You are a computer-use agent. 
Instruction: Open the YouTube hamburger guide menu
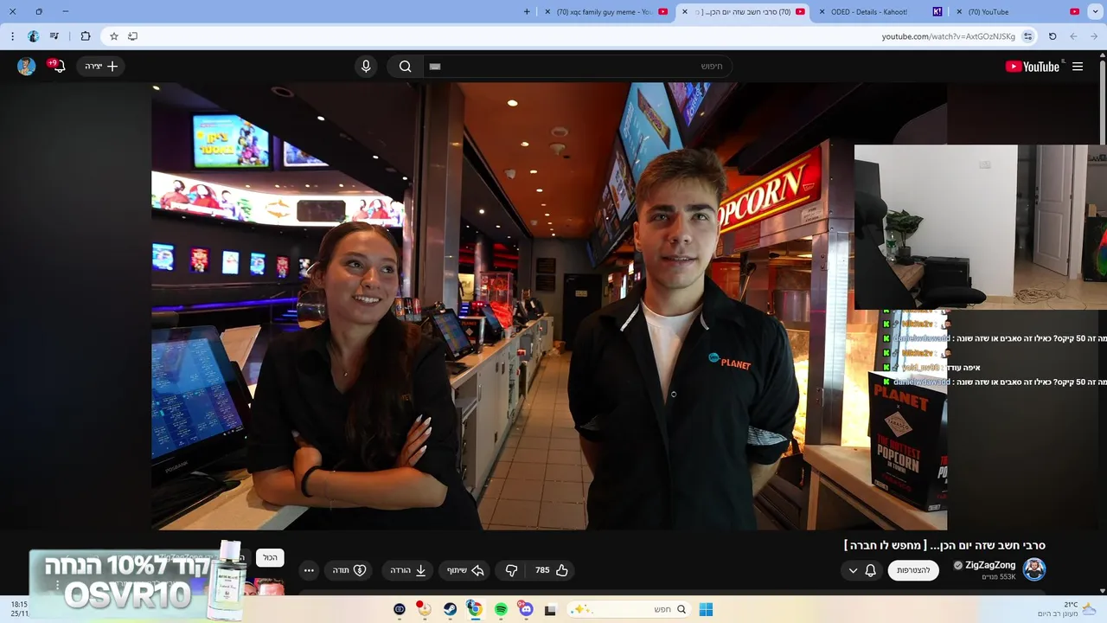(x=1078, y=67)
